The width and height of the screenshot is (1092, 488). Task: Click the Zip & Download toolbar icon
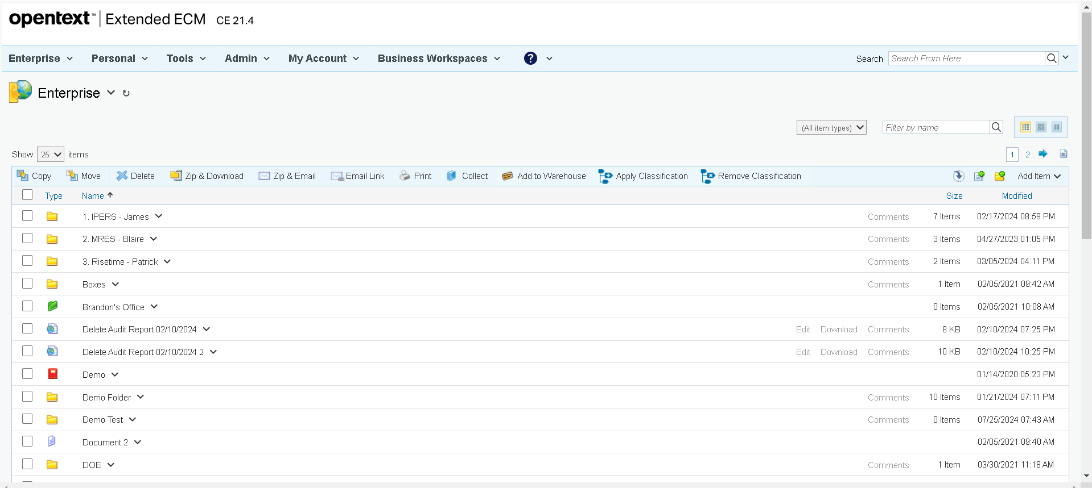pyautogui.click(x=176, y=176)
